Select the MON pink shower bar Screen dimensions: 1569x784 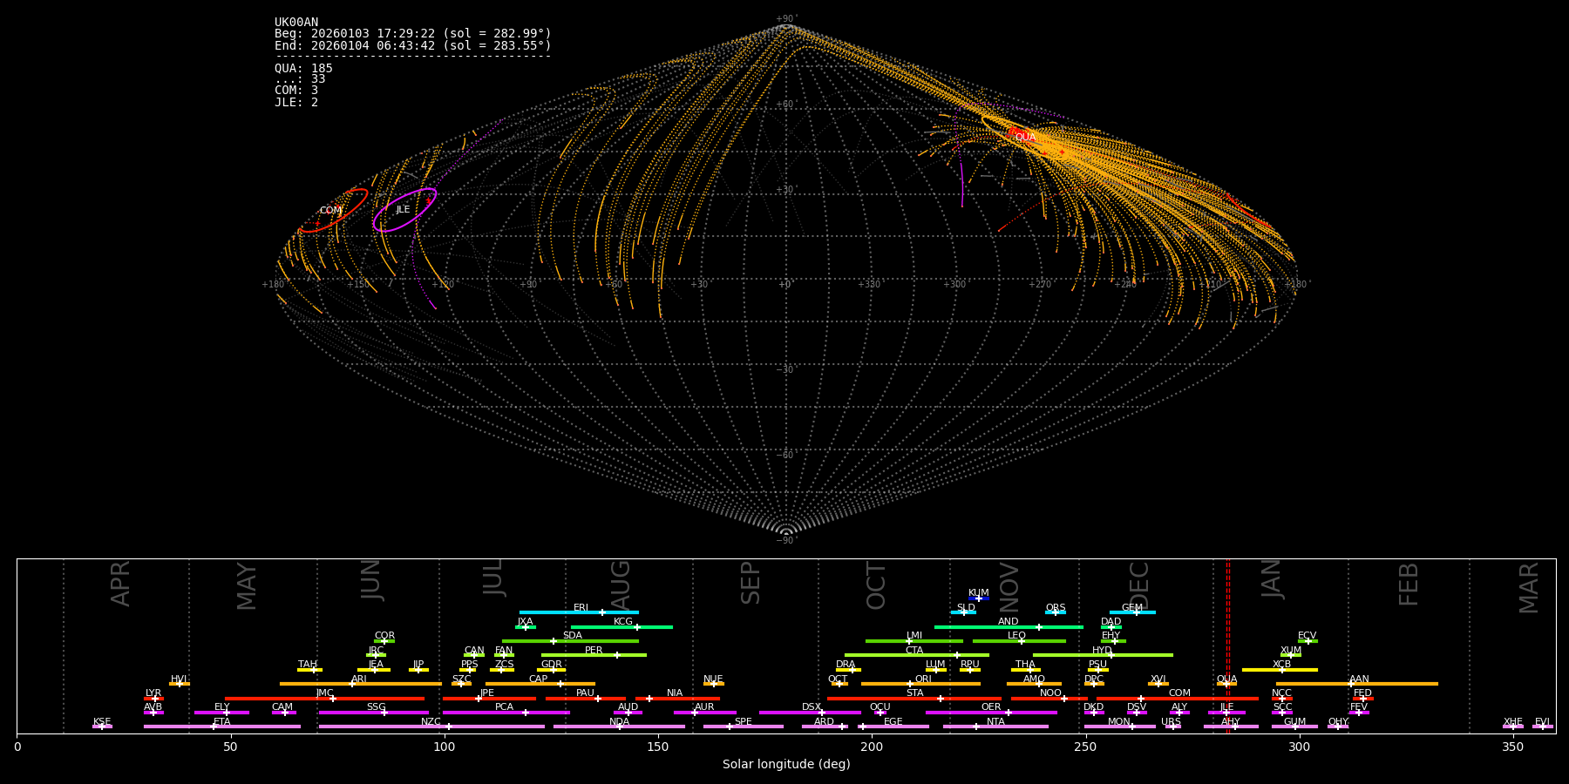(1120, 727)
